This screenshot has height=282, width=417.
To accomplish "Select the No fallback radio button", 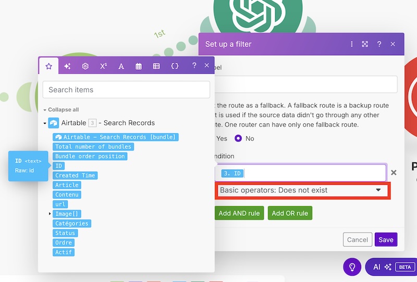I will click(238, 138).
